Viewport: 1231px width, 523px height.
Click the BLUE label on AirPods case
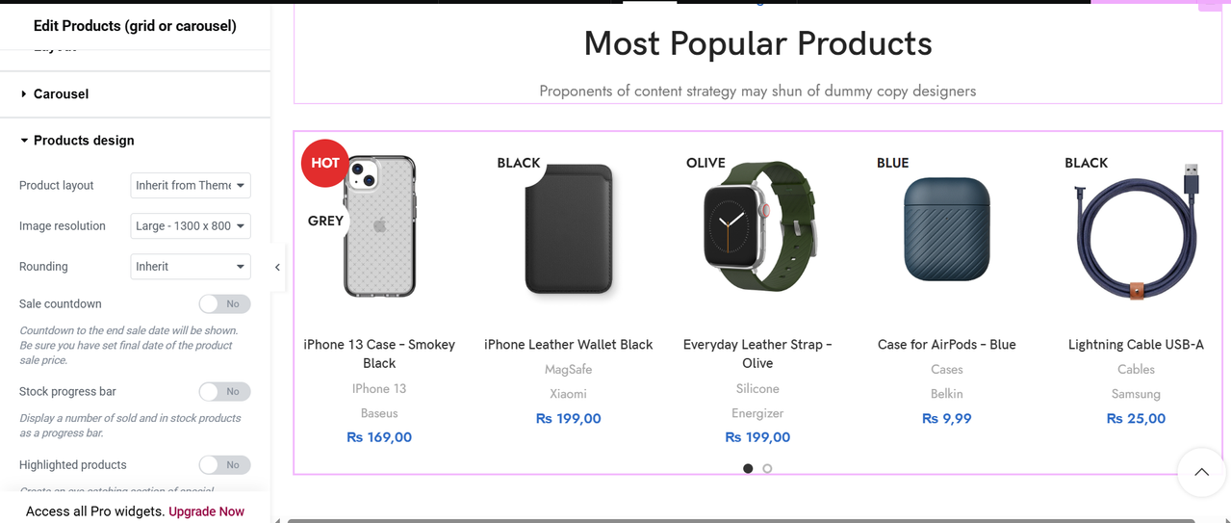tap(892, 163)
